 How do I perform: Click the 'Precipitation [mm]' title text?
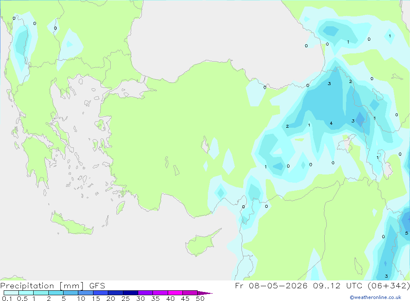coord(42,286)
